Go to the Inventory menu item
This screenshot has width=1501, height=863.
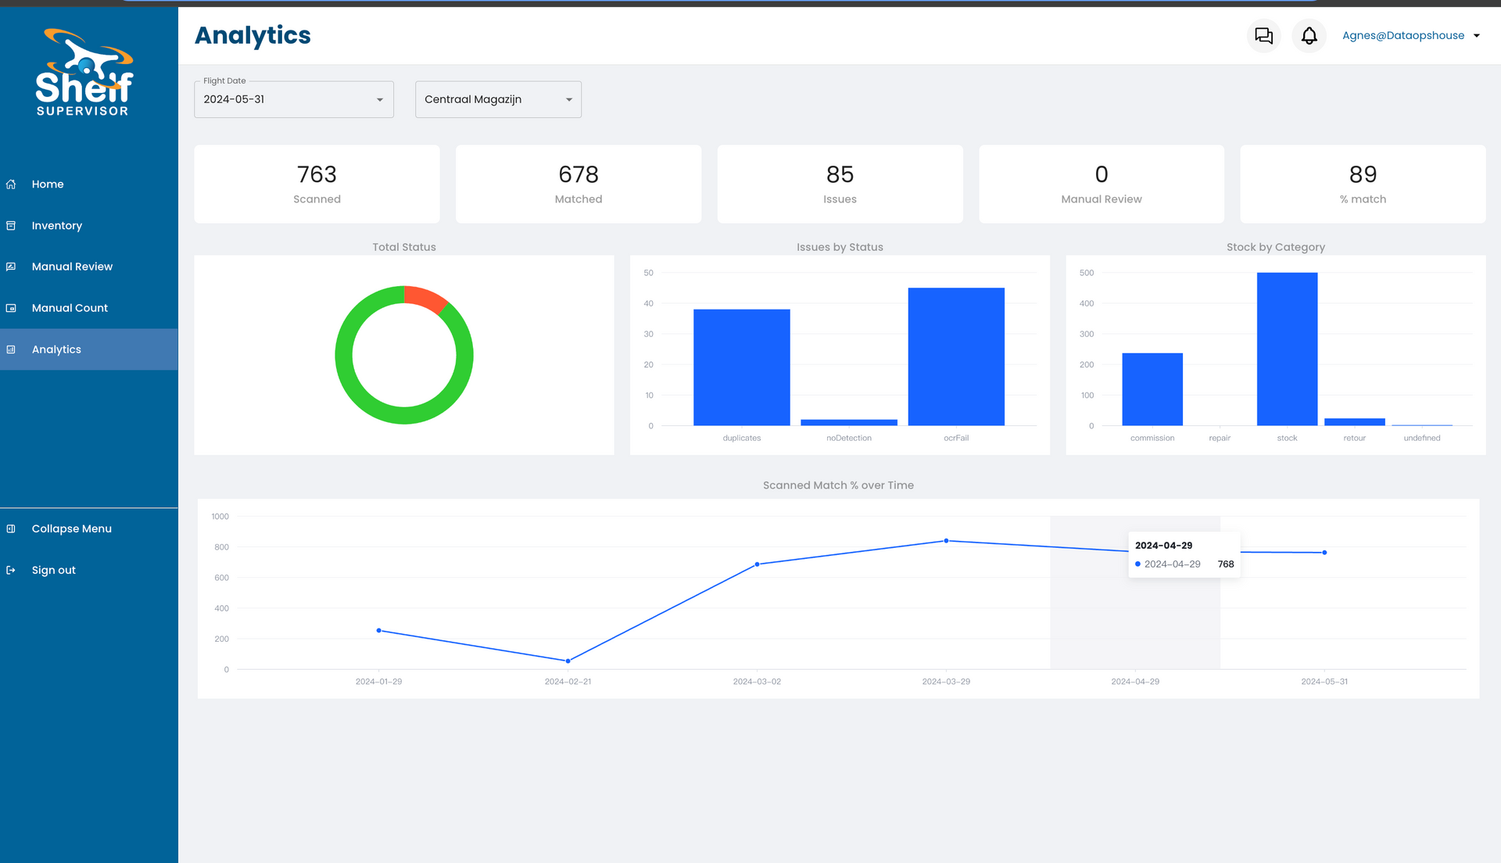pyautogui.click(x=57, y=226)
